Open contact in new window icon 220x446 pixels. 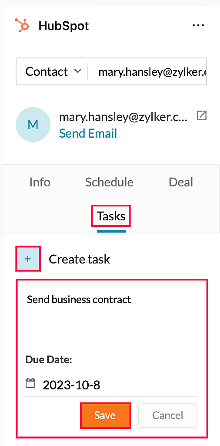tap(202, 116)
